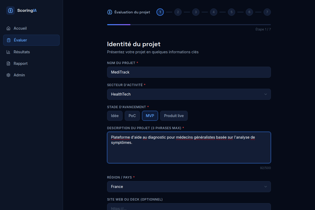Screen dimensions: 315x210
Task: Click inside the project description textarea
Action: point(189,148)
